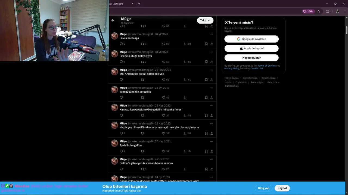The height and width of the screenshot is (195, 348).
Task: Open more options for 'çekmeköye gidelim' post
Action: pos(212,106)
